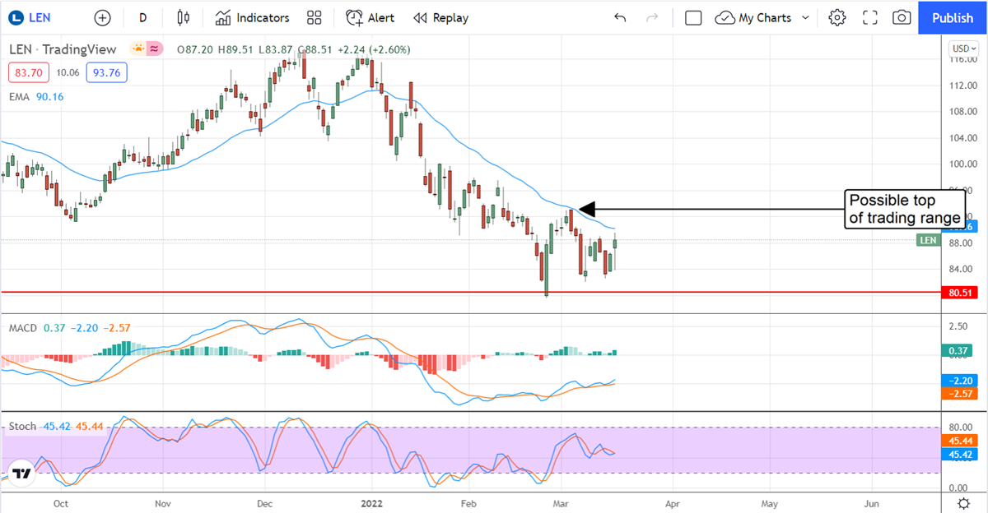Viewport: 988px width, 513px height.
Task: Click the MACD -2.20 blue value label
Action: 960,381
